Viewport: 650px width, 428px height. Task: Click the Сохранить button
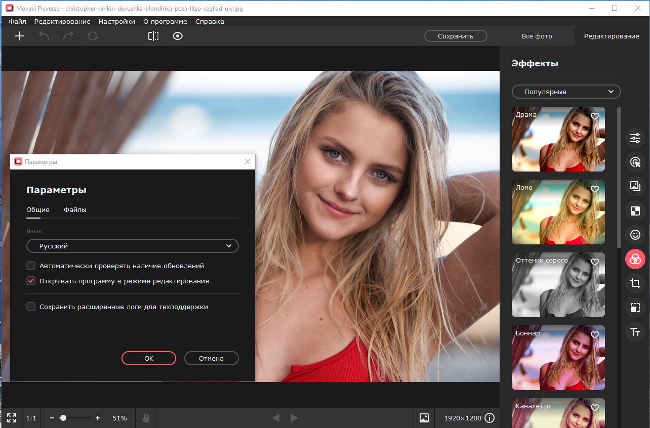[x=455, y=36]
